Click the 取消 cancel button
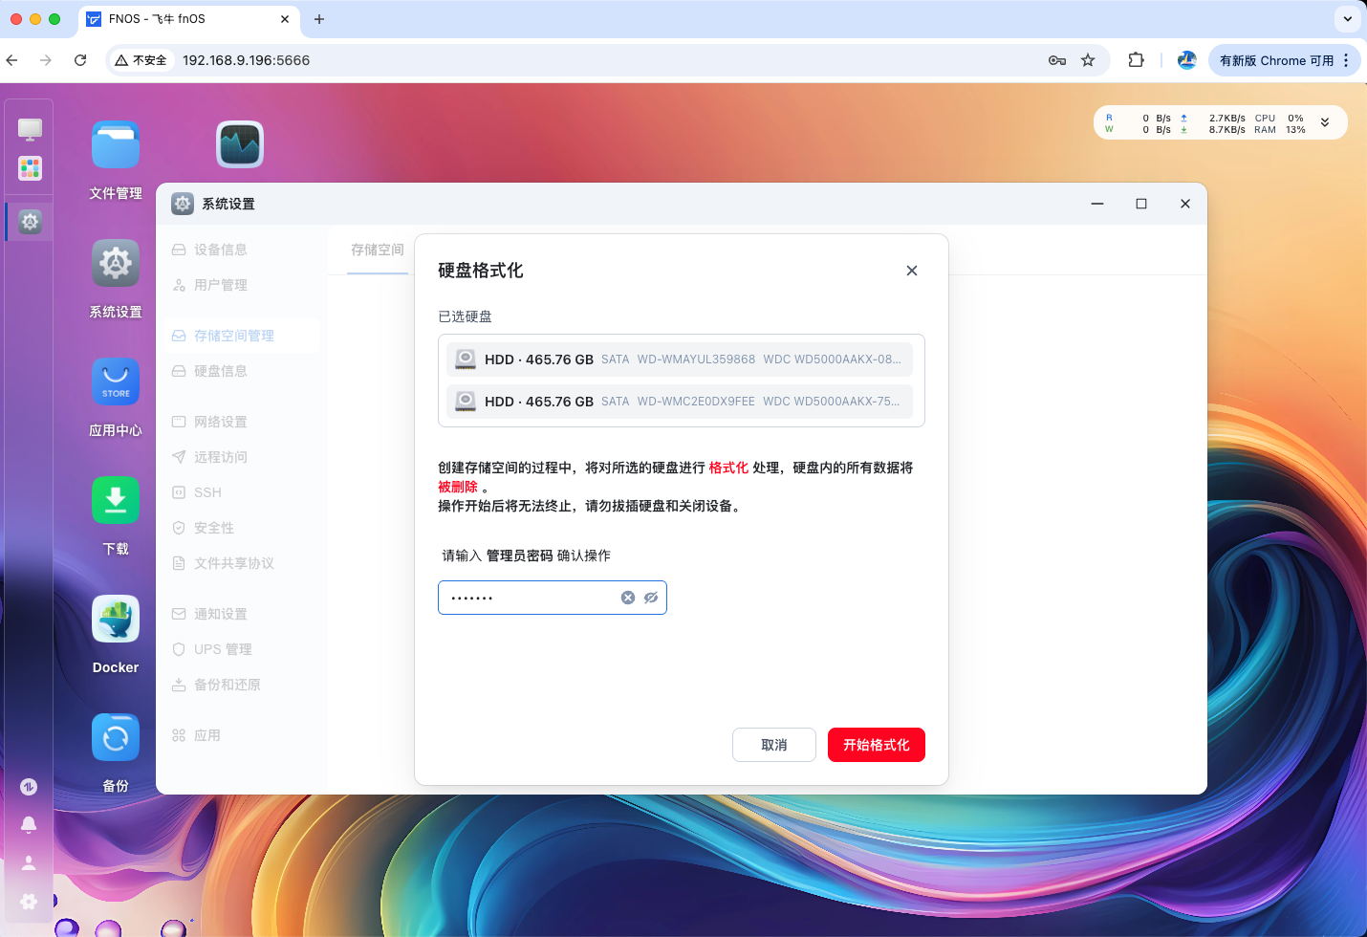1367x937 pixels. coord(774,745)
